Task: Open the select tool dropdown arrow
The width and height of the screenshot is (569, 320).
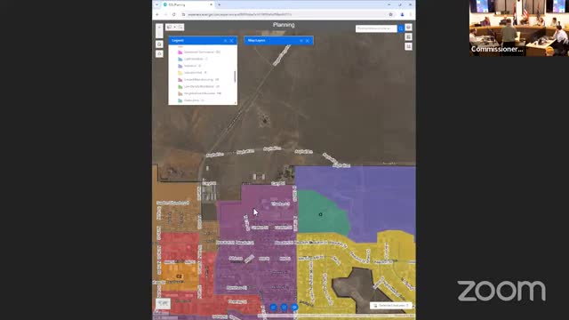Action: [174, 28]
